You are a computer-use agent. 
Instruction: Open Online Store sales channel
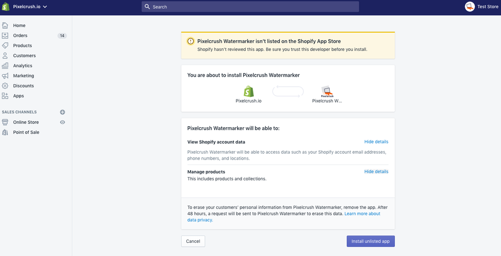(26, 122)
